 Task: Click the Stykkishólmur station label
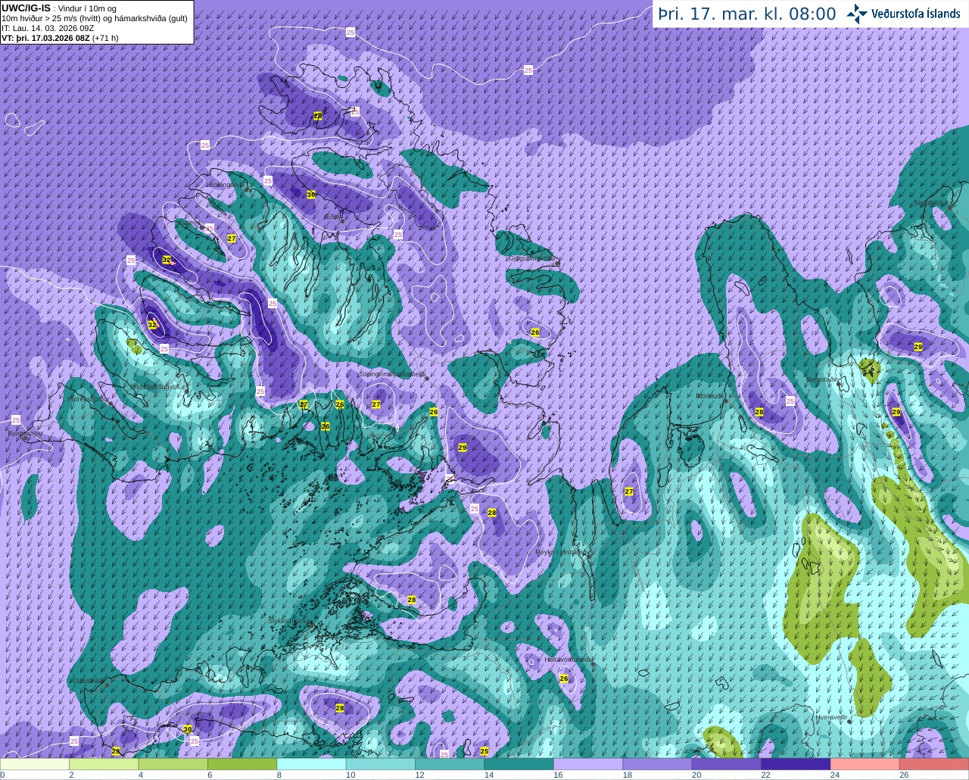click(290, 621)
